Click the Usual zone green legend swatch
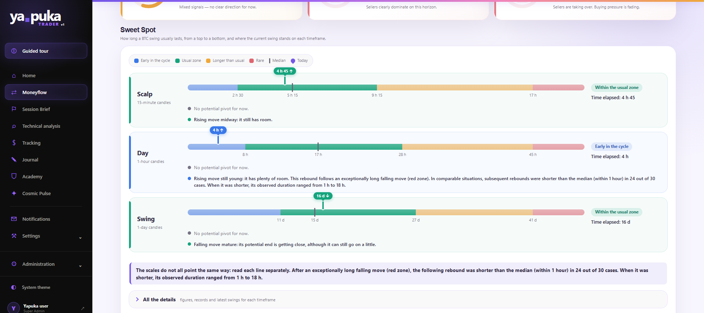The height and width of the screenshot is (313, 704). pyautogui.click(x=177, y=61)
